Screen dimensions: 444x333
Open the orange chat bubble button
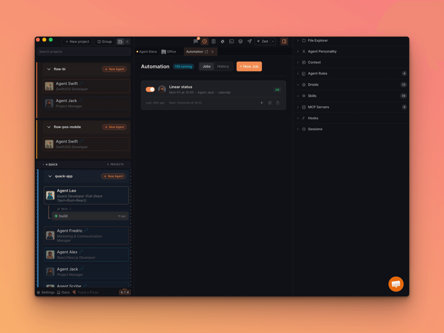coord(396,284)
